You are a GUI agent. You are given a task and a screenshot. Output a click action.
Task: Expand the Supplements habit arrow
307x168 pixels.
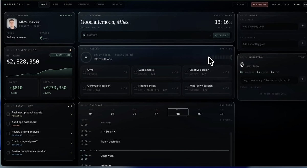coord(172,72)
